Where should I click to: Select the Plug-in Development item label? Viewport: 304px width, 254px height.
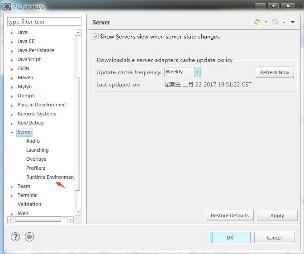(42, 105)
